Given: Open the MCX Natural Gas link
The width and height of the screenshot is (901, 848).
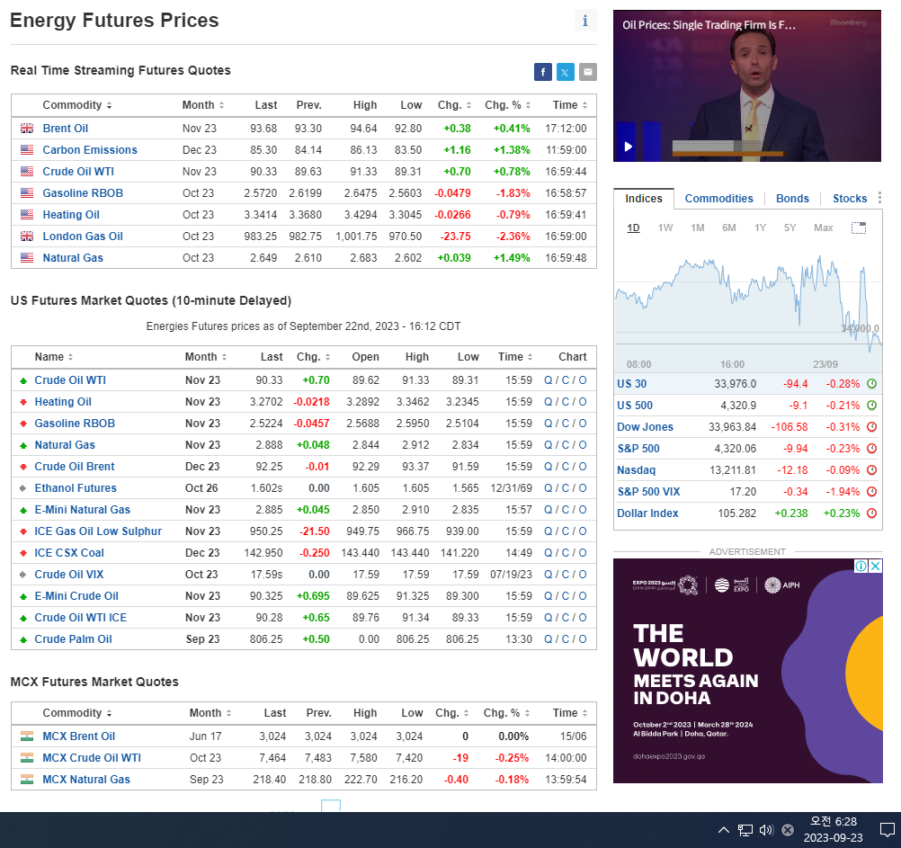Looking at the screenshot, I should [x=86, y=780].
